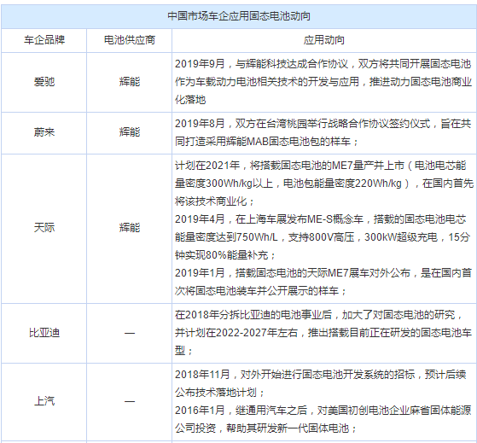Click text starting 2019年9月，与辉能科技达成合作协议

click(323, 64)
